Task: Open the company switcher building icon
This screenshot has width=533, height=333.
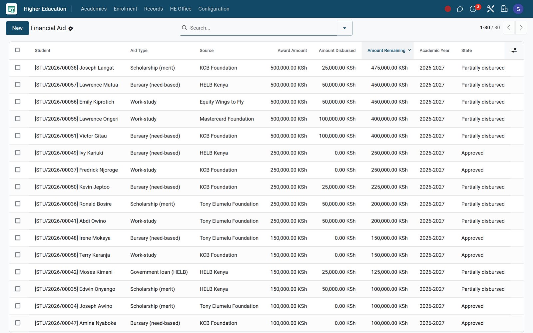Action: pyautogui.click(x=504, y=9)
